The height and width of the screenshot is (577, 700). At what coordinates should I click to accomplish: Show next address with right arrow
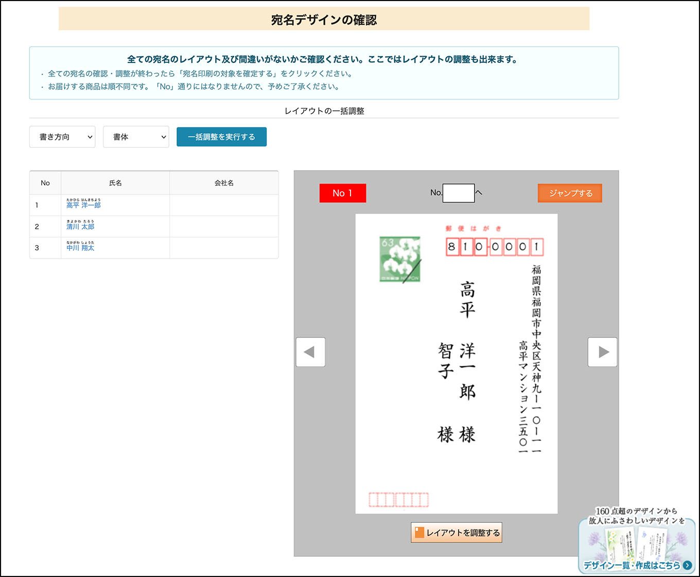(602, 352)
